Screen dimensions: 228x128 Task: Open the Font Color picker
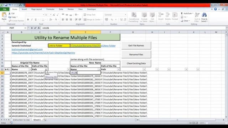pos(56,20)
